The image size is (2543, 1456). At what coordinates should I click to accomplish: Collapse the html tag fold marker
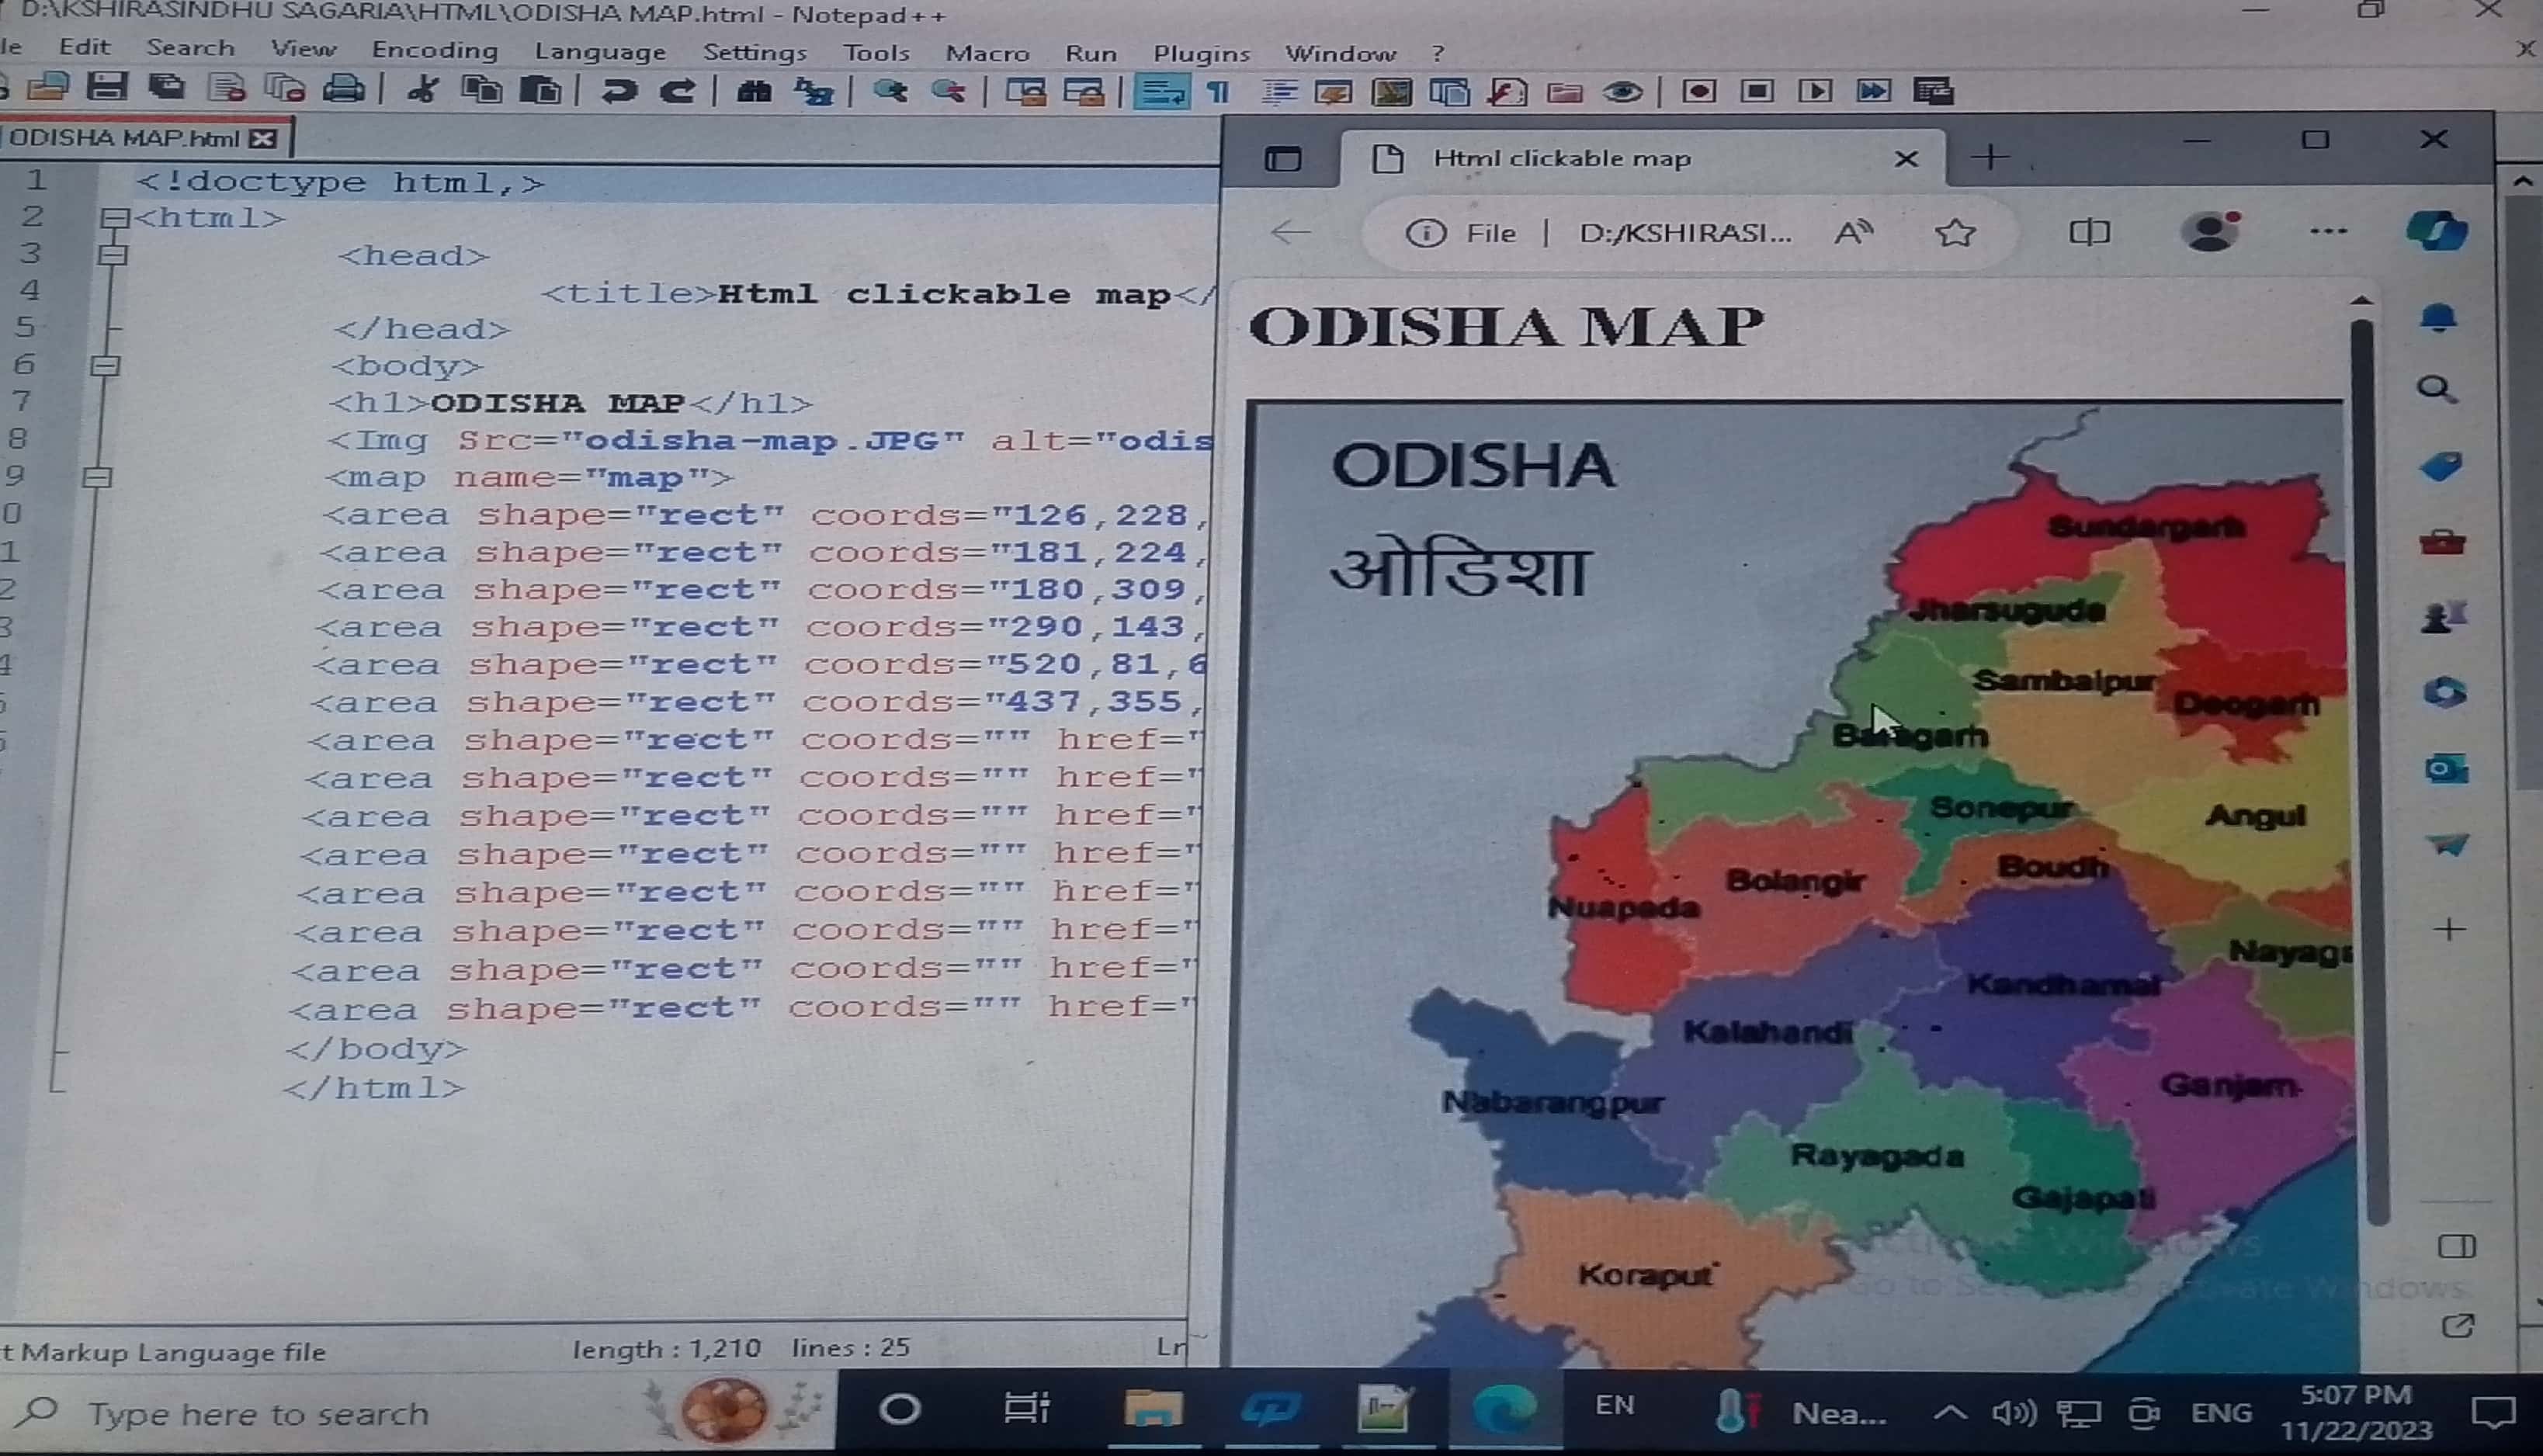[x=115, y=218]
